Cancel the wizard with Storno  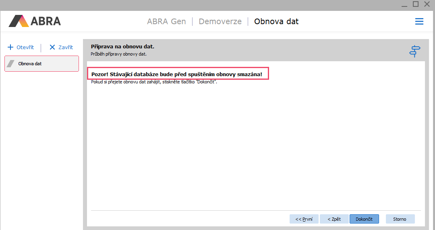click(x=400, y=219)
